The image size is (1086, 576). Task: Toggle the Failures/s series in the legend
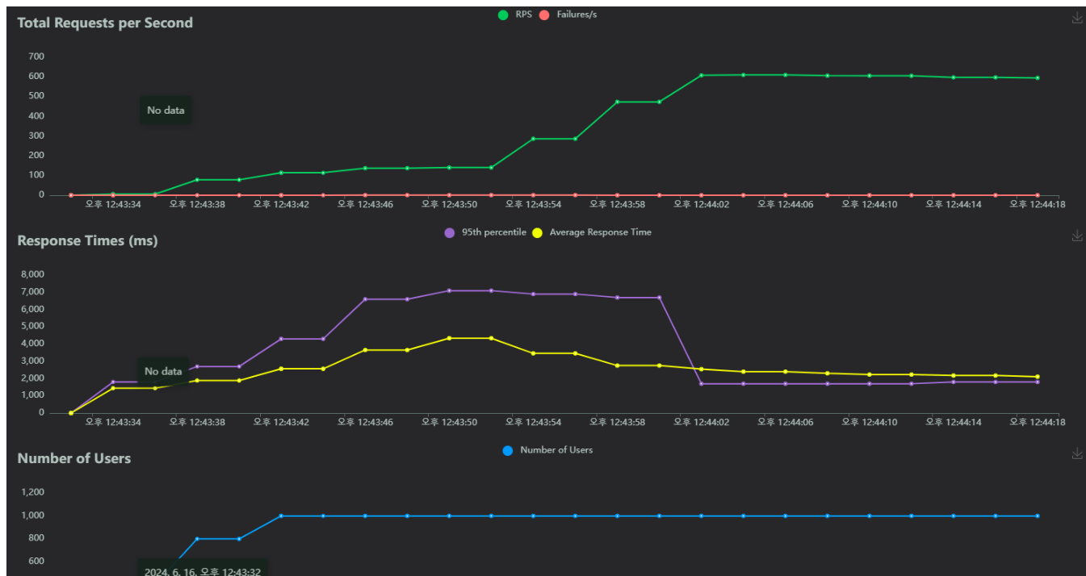pyautogui.click(x=568, y=15)
